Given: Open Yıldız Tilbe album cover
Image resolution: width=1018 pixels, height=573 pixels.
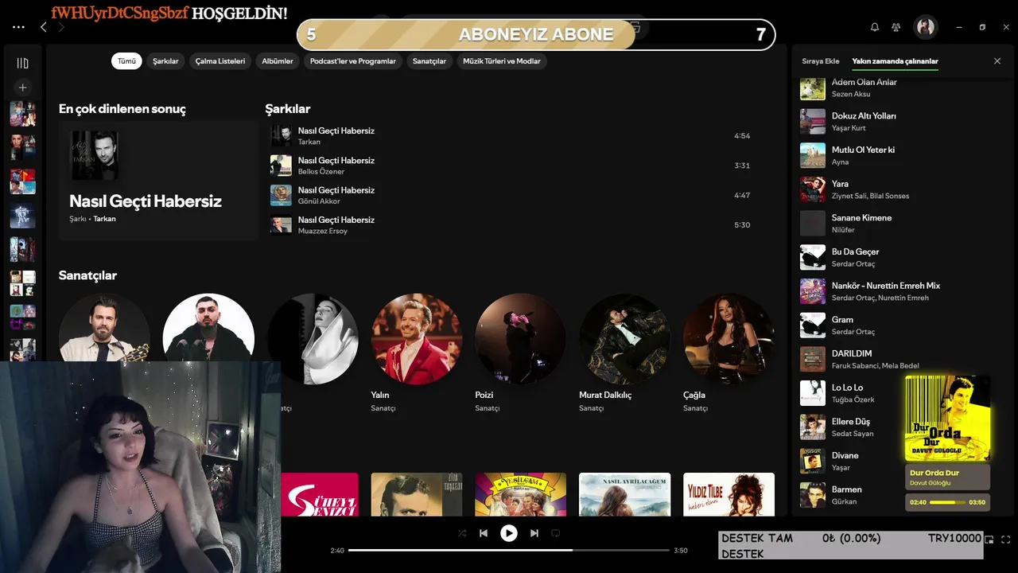Looking at the screenshot, I should [729, 494].
